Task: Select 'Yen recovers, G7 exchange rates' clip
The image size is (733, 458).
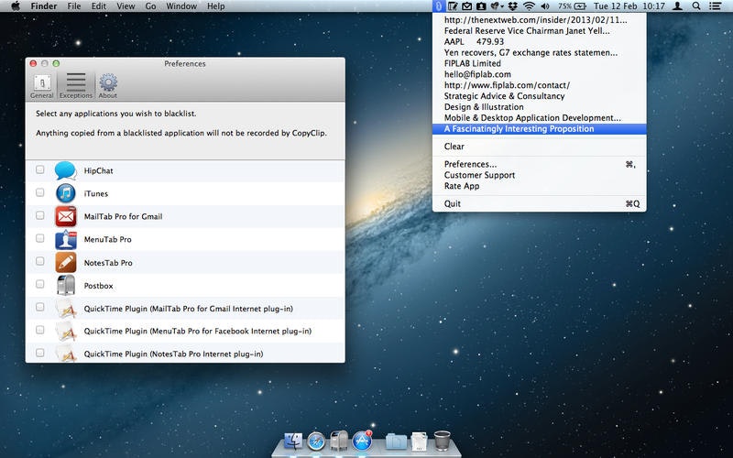Action: click(540, 52)
